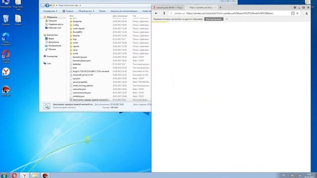Click Печать in the Explorer toolbar
The height and width of the screenshot is (178, 317).
tap(103, 11)
